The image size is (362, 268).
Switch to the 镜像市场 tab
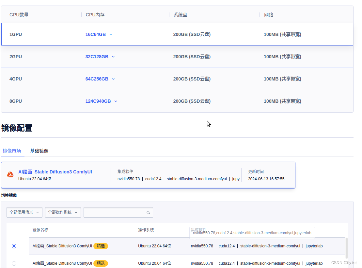[12, 151]
